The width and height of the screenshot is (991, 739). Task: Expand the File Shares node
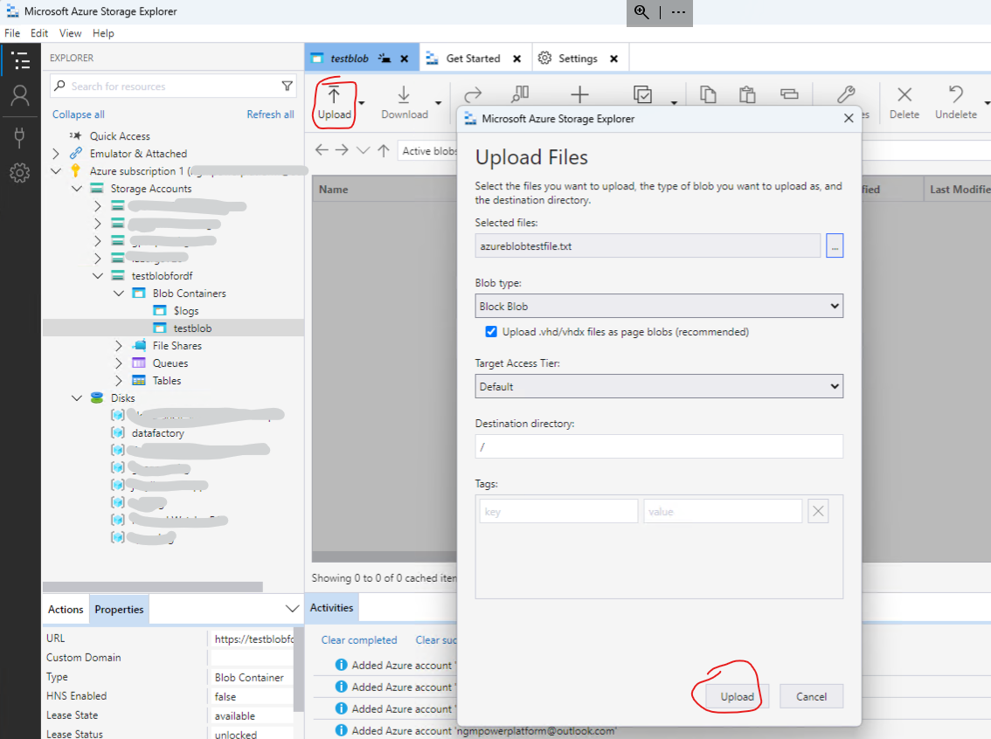pyautogui.click(x=118, y=346)
